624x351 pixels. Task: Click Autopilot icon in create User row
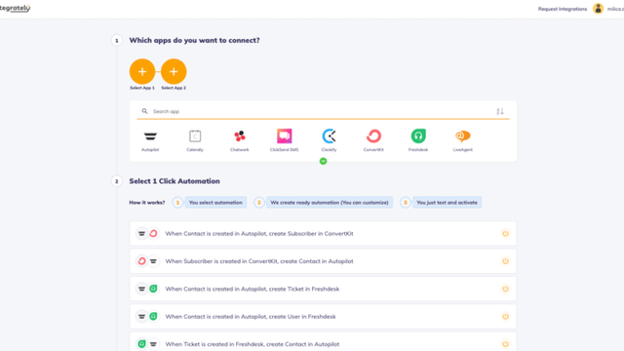141,317
